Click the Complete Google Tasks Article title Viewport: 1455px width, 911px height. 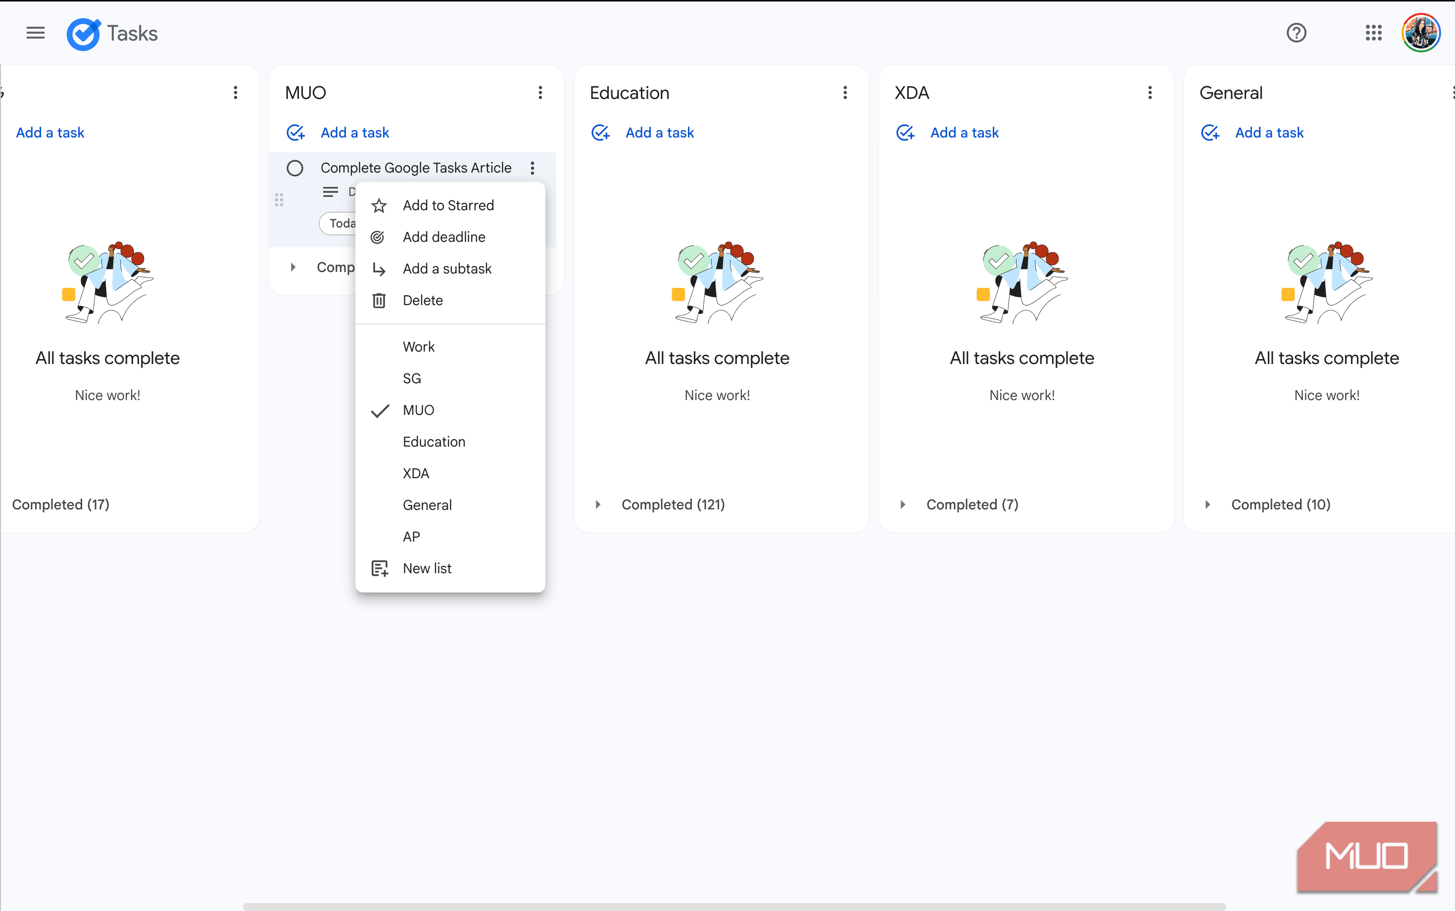pos(416,168)
